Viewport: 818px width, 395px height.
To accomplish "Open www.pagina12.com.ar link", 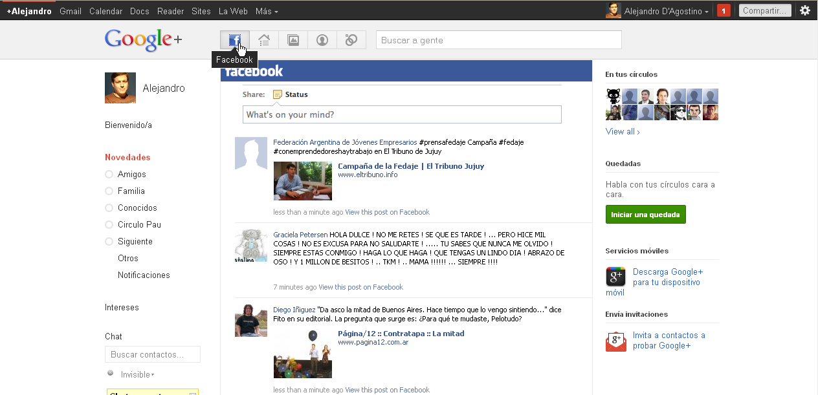I will click(373, 342).
